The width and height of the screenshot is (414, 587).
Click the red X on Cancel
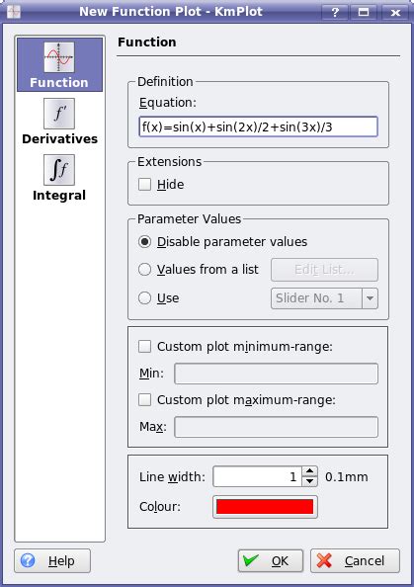pyautogui.click(x=324, y=560)
